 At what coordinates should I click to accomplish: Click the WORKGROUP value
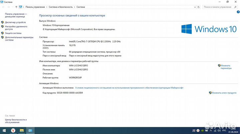(75, 78)
